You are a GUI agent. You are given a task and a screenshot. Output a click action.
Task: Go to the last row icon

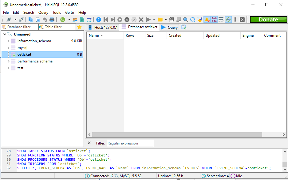tap(113, 20)
